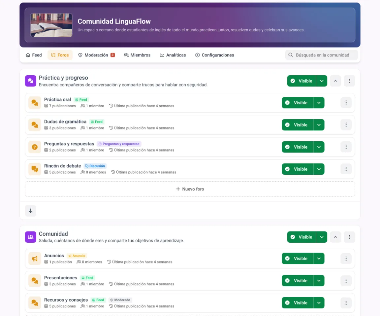Open more options for Comunidad category
Viewport: 380px width, 316px height.
tap(349, 237)
